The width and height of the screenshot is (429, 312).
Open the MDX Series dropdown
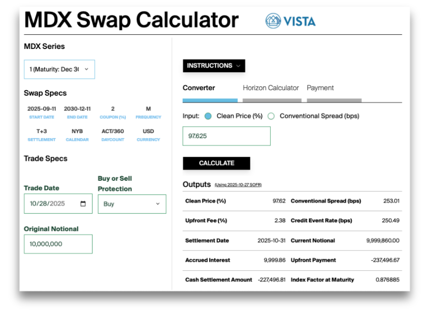59,69
